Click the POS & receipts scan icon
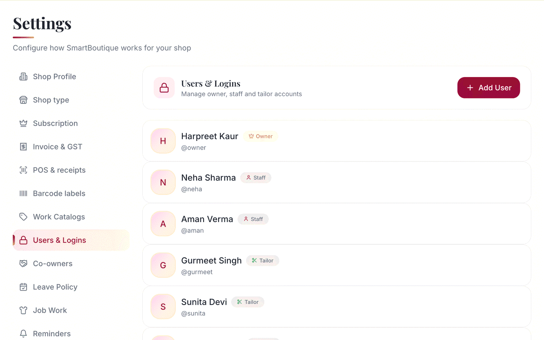544x340 pixels. (x=23, y=170)
